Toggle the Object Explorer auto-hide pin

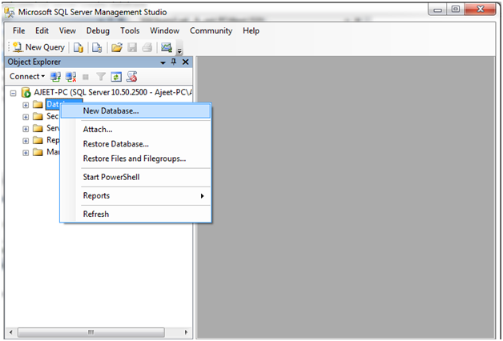pos(174,62)
